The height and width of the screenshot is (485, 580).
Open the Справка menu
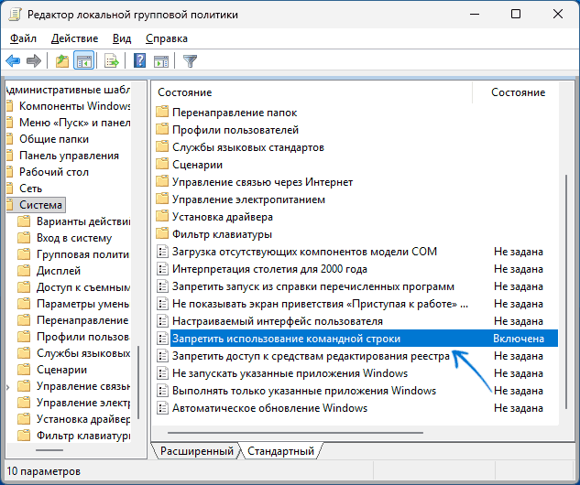pos(167,38)
